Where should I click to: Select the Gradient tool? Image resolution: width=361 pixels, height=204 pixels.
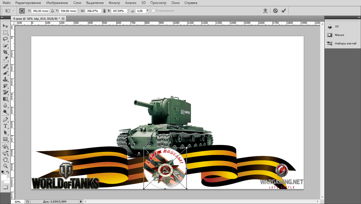5,99
